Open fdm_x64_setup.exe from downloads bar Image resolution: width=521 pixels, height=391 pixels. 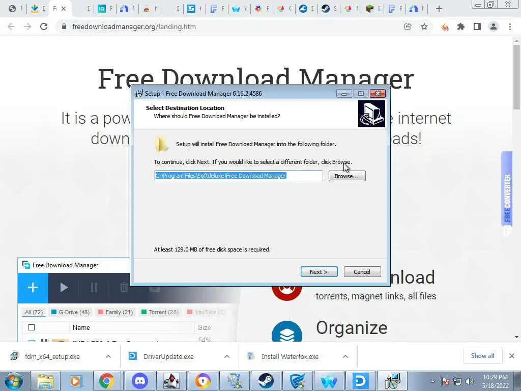tap(52, 356)
